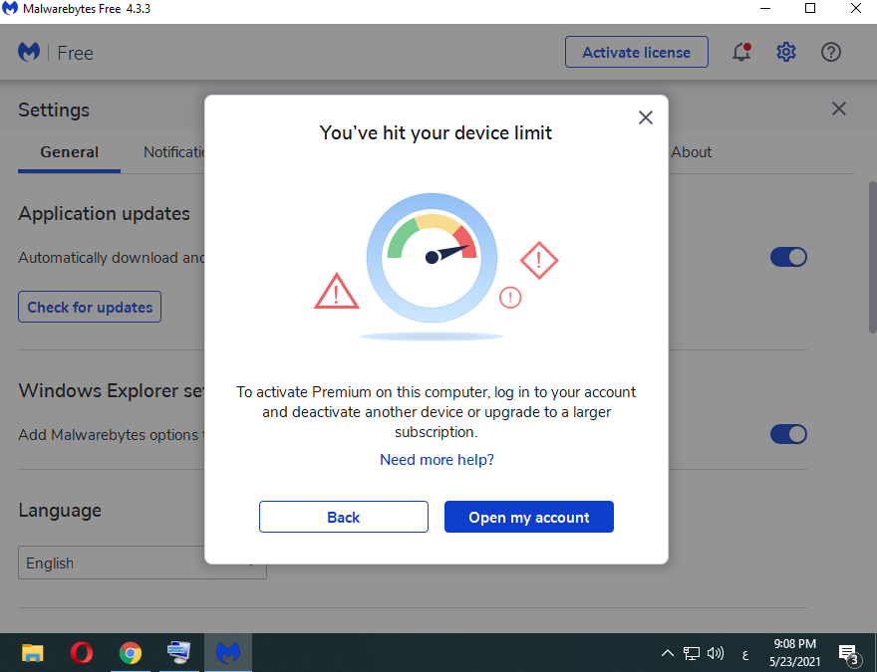
Task: Toggle automatic application updates switch
Action: (x=788, y=257)
